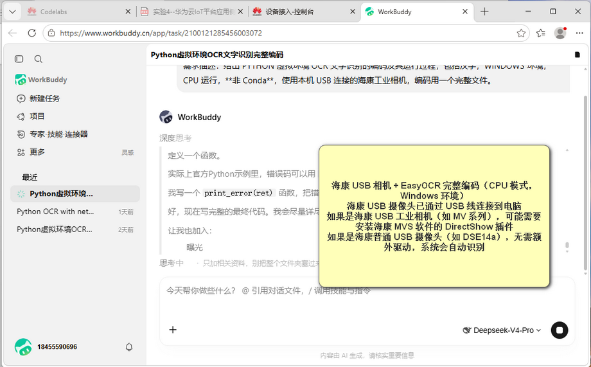Open the document icon in chat header
The image size is (591, 367).
577,55
